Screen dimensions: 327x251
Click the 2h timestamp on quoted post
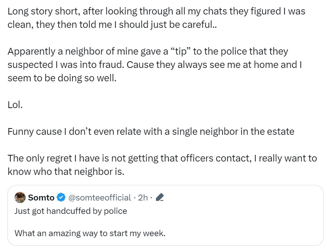point(143,198)
